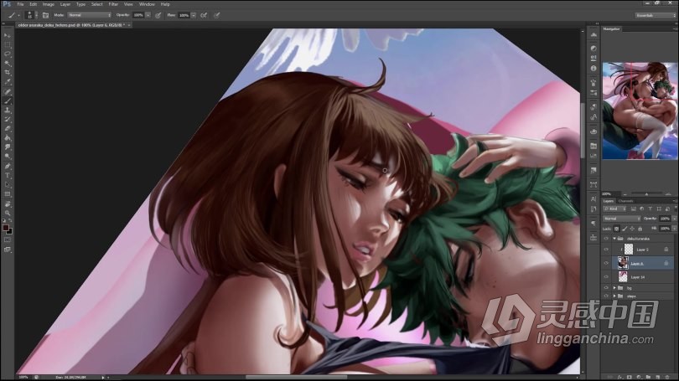
Task: Open the layer filter Kind dropdown
Action: [x=615, y=209]
